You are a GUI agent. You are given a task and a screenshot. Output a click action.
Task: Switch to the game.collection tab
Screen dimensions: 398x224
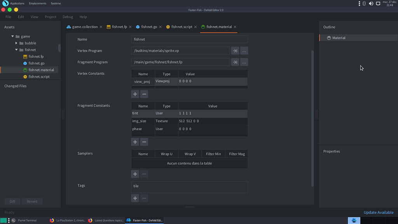click(84, 27)
